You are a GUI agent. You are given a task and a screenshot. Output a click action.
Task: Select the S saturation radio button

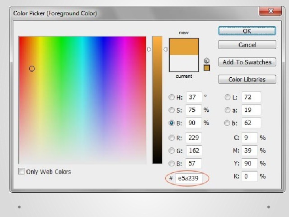click(x=172, y=110)
